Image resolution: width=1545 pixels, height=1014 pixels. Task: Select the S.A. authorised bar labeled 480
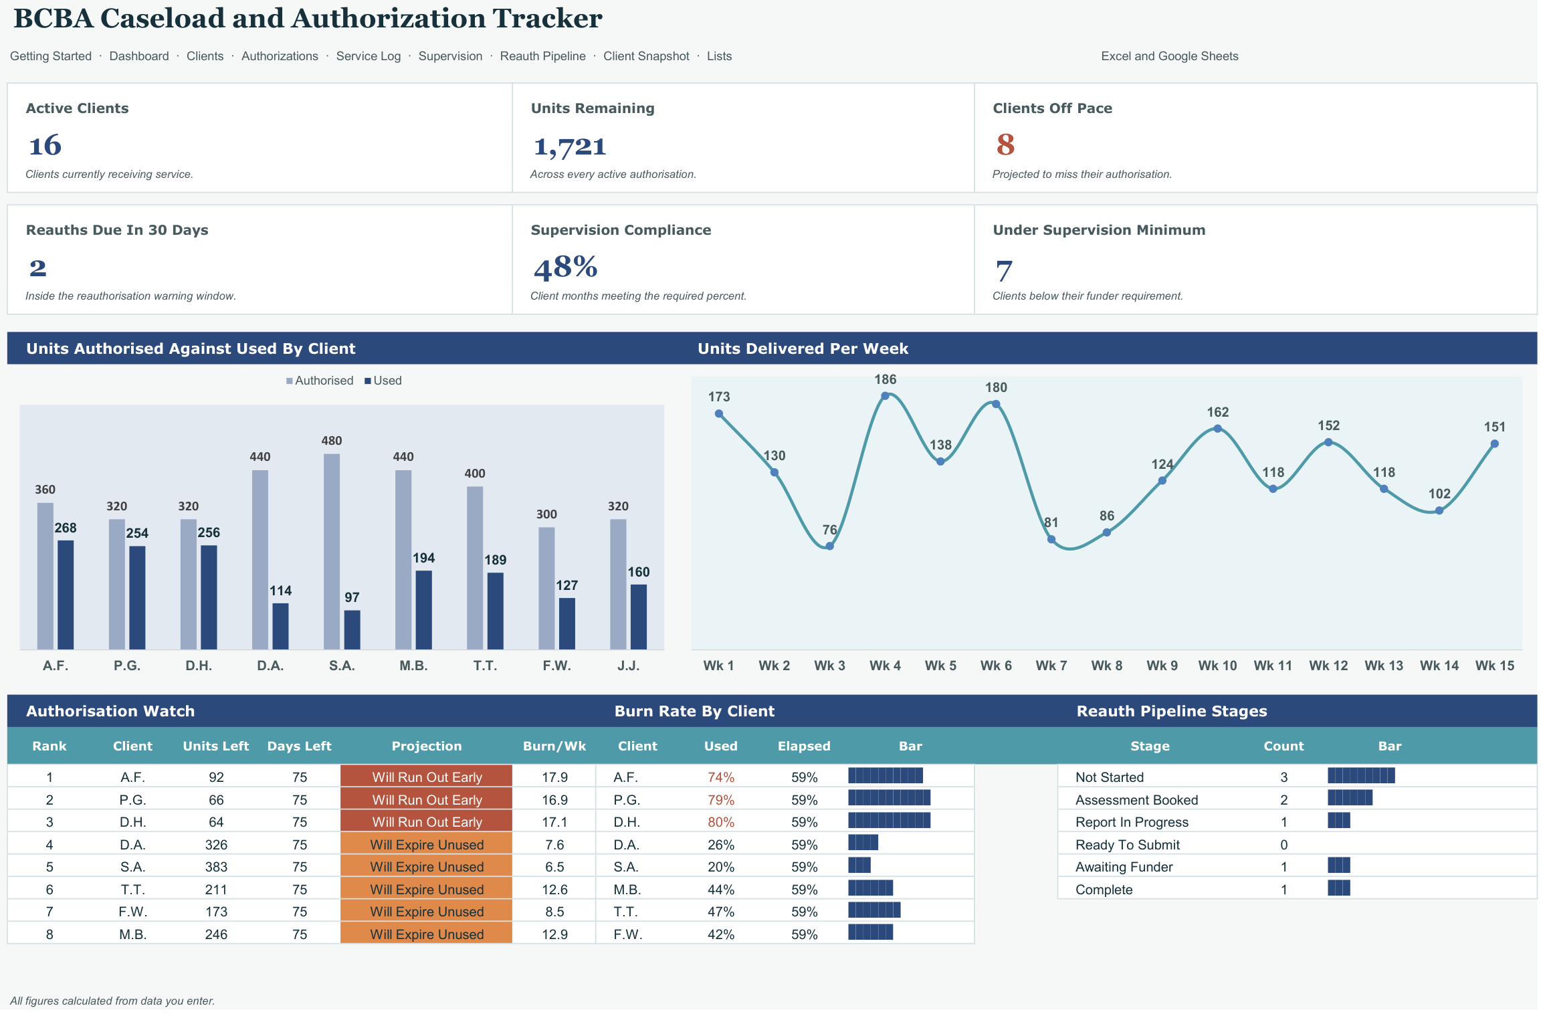click(332, 552)
